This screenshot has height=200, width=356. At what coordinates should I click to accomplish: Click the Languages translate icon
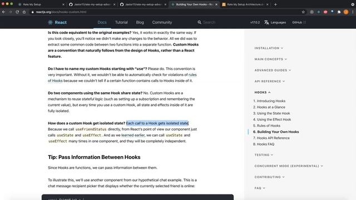coord(266,22)
